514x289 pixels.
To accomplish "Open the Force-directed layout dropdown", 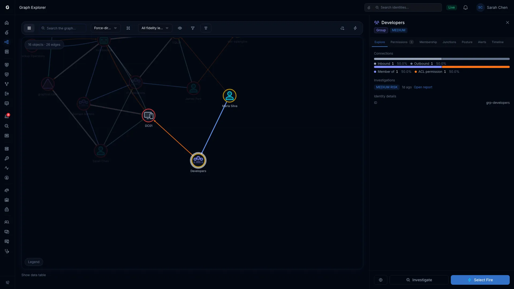I will (105, 28).
